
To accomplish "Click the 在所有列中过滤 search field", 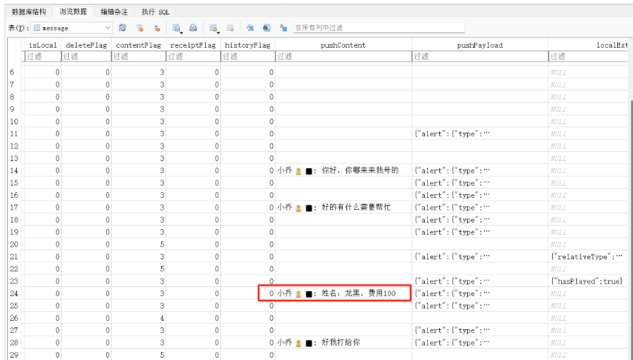I will pos(378,28).
